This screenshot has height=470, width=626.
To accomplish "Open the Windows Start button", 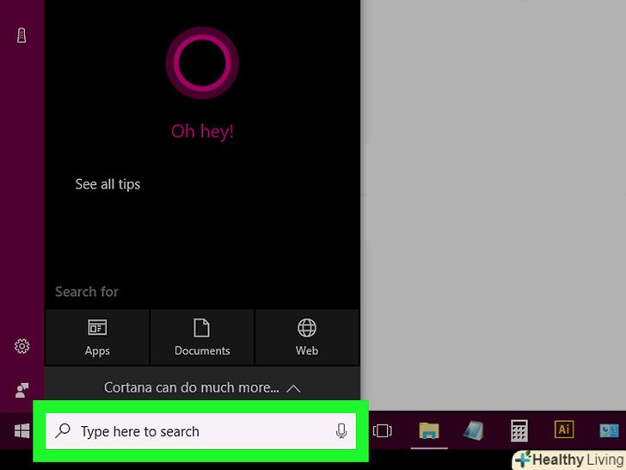I will pyautogui.click(x=22, y=430).
